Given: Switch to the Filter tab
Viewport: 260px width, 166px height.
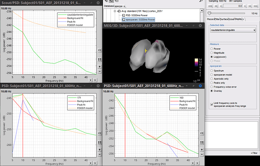Looking at the screenshot, I should (217, 19).
